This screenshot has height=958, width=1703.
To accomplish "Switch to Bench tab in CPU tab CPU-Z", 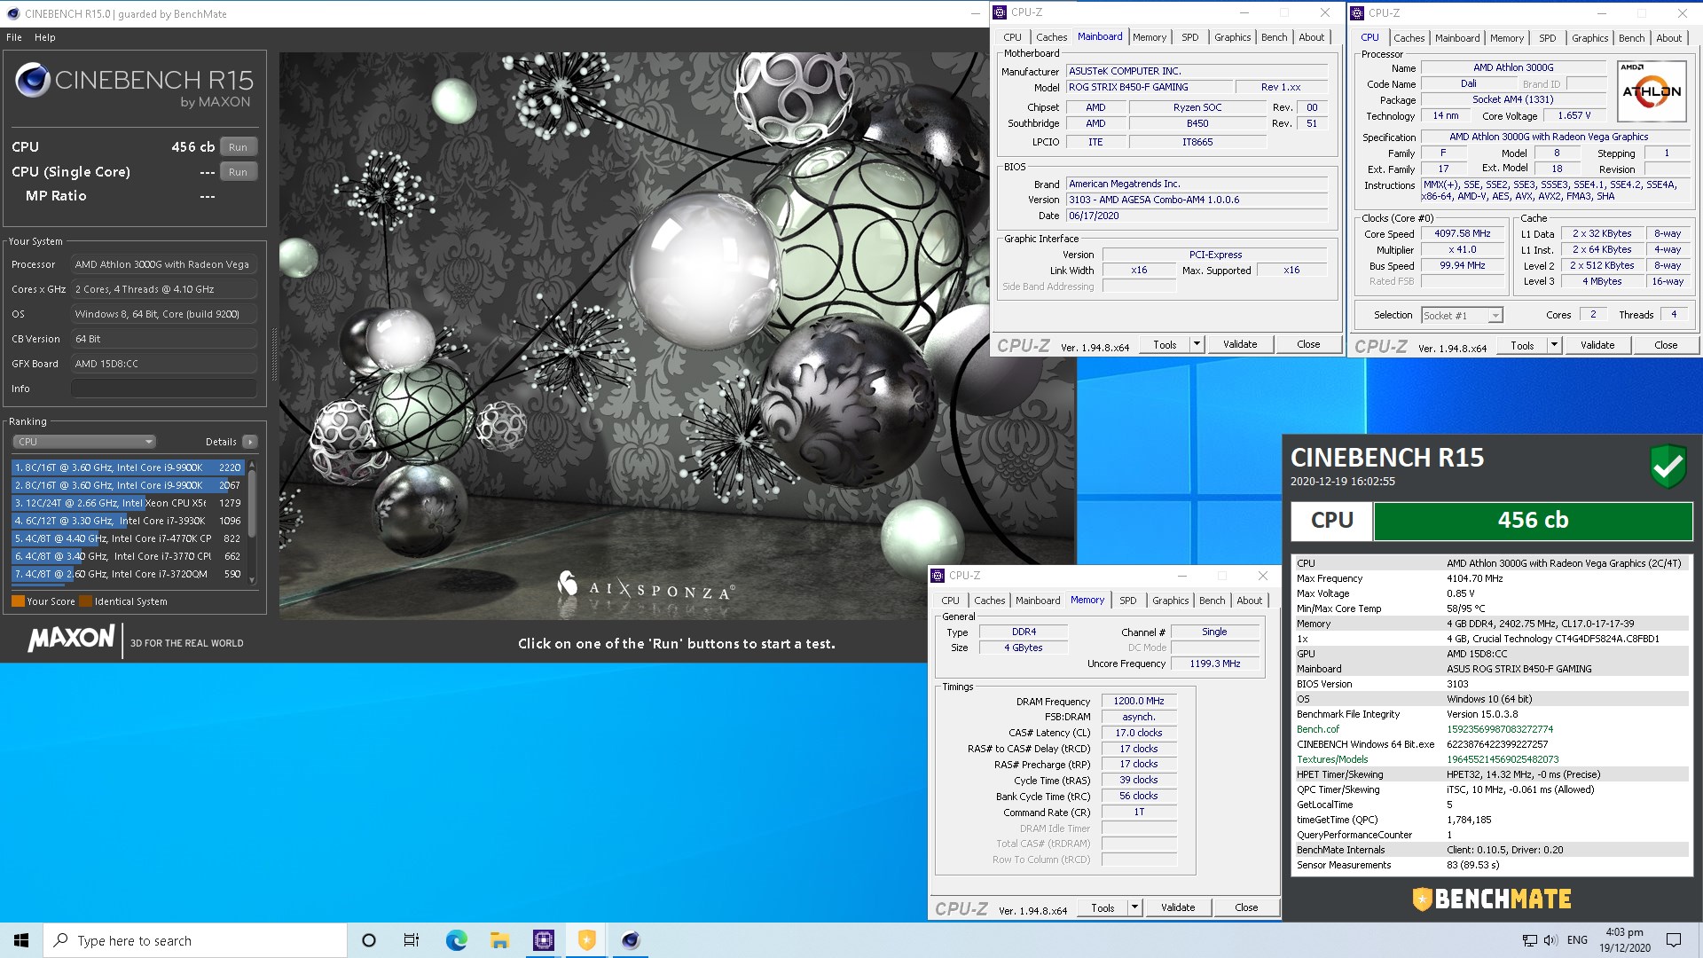I will (x=1631, y=38).
